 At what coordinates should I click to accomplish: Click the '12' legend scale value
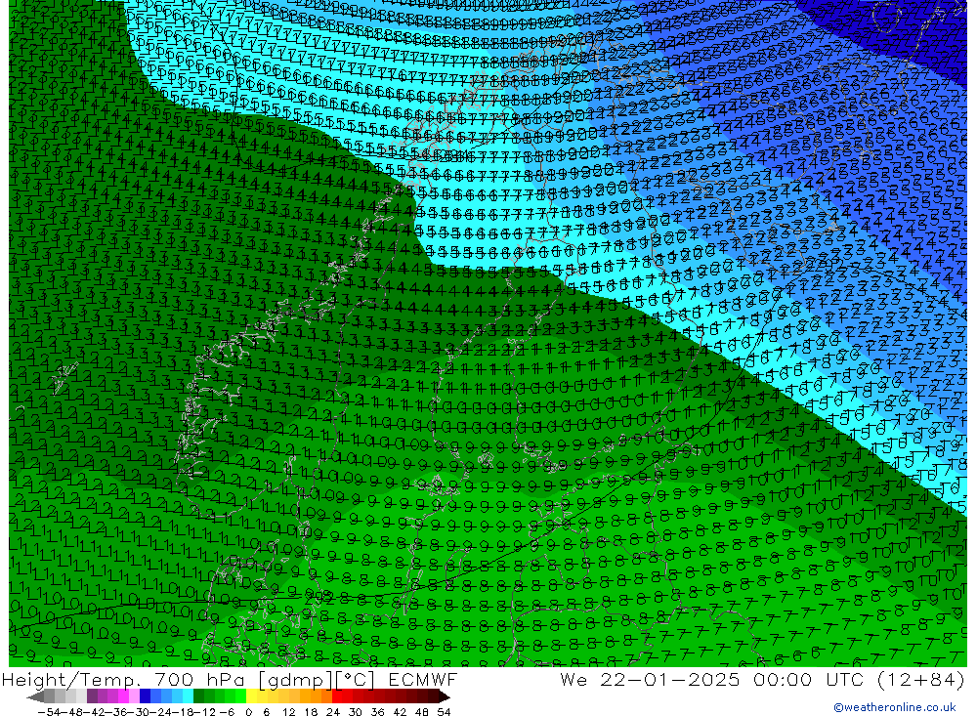(288, 712)
